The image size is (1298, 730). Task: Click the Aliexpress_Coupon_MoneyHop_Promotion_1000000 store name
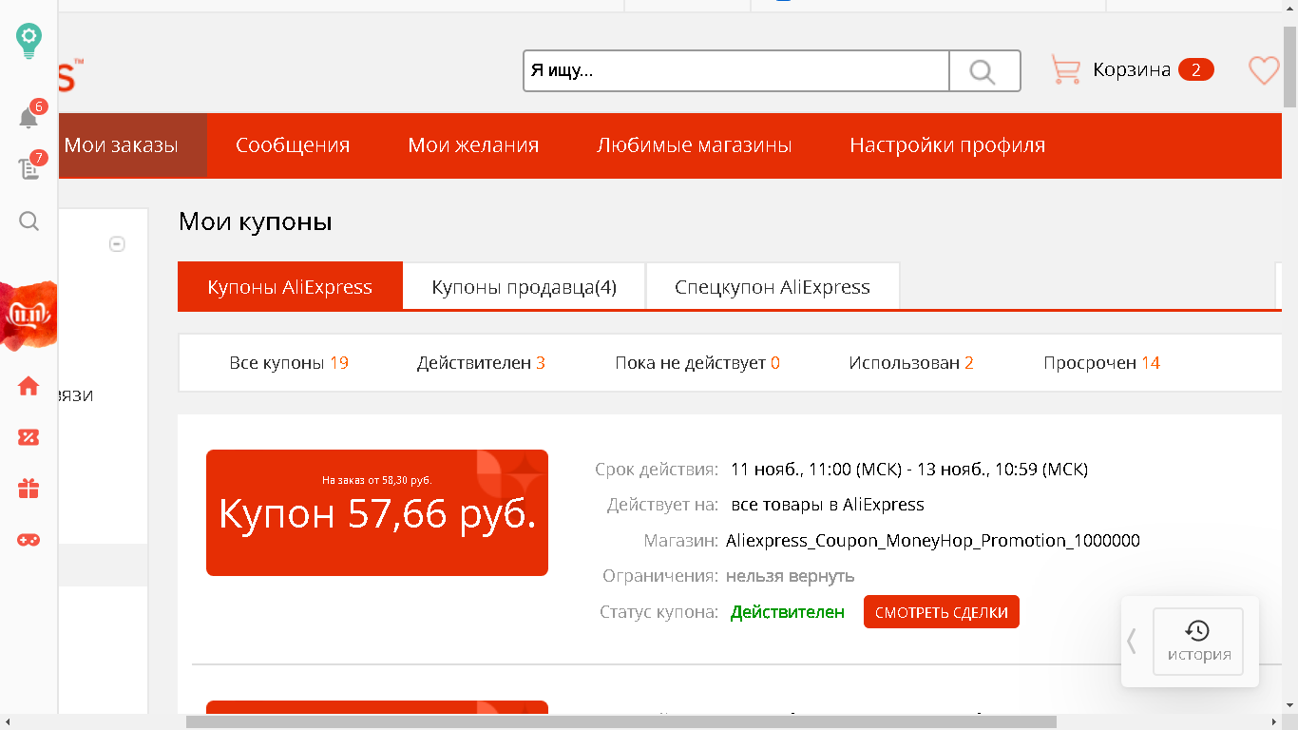pyautogui.click(x=933, y=541)
